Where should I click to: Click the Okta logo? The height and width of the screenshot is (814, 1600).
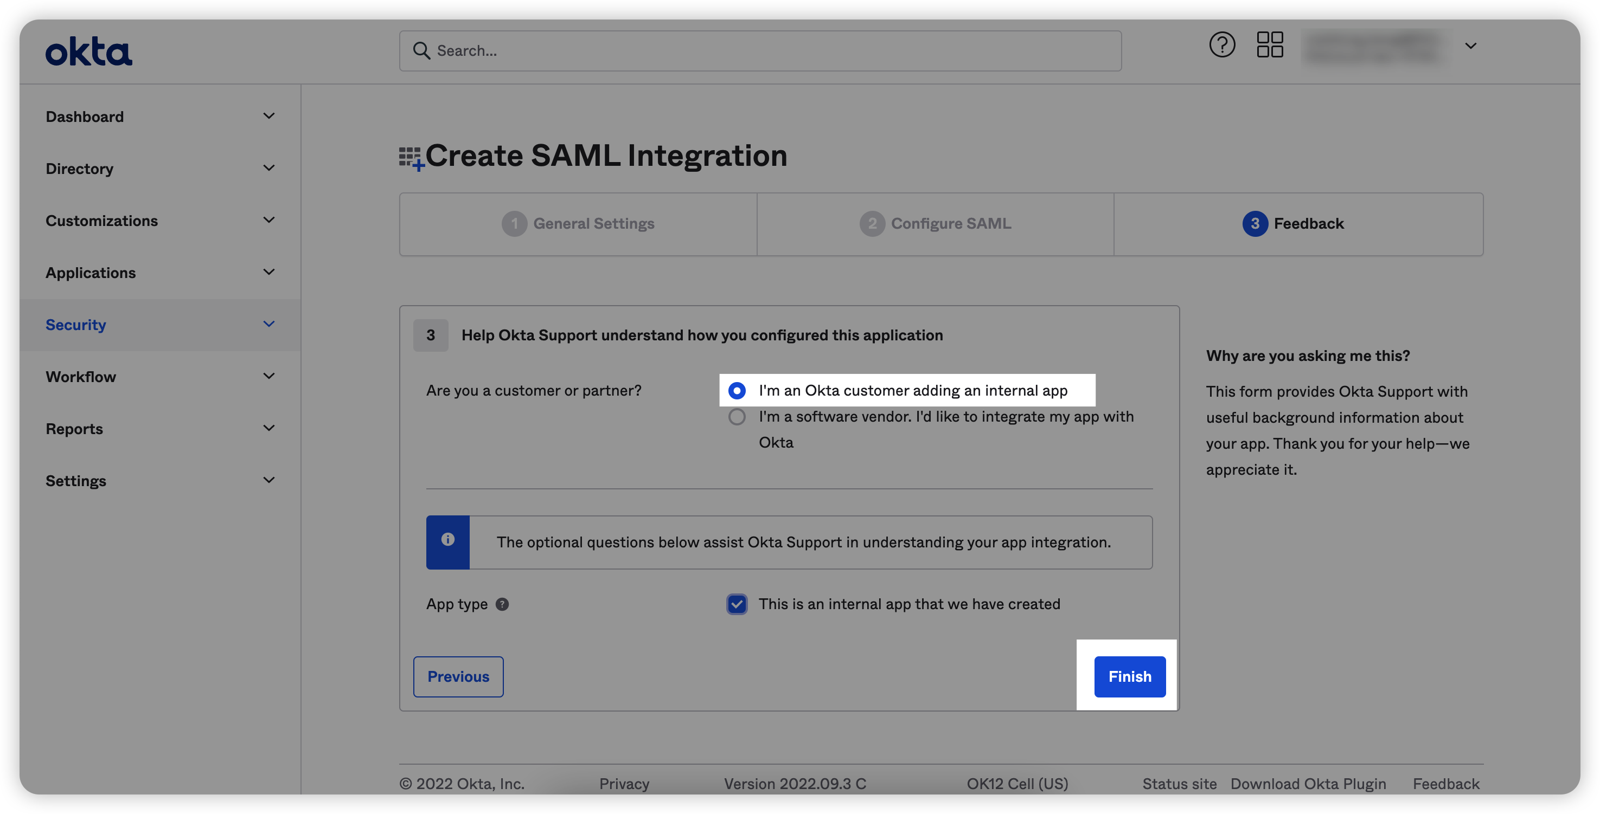coord(89,51)
